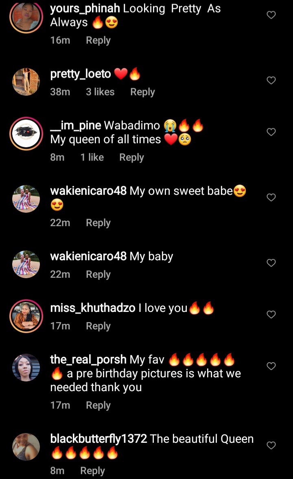Like the comment by yours_phinah
293x479 pixels.
pos(271,15)
